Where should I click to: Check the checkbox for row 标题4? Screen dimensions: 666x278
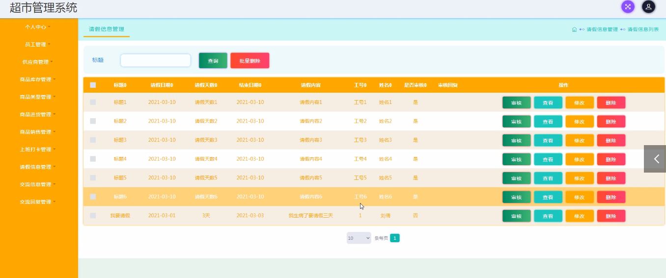click(93, 159)
